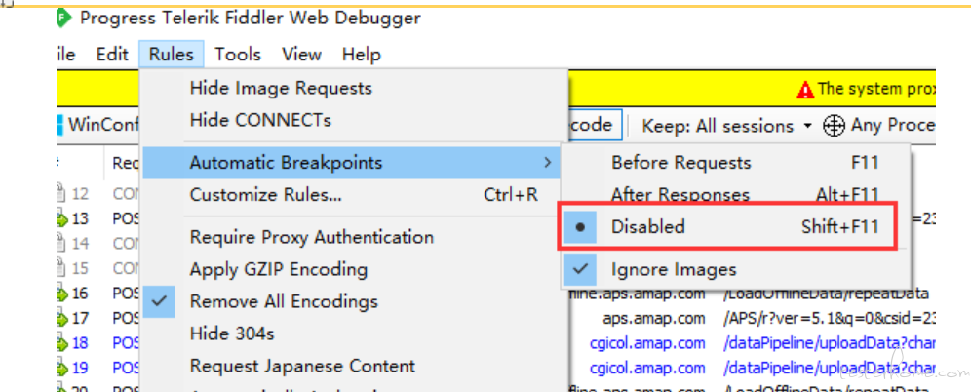The image size is (971, 392).
Task: Select After Responses breakpoint option
Action: (736, 195)
